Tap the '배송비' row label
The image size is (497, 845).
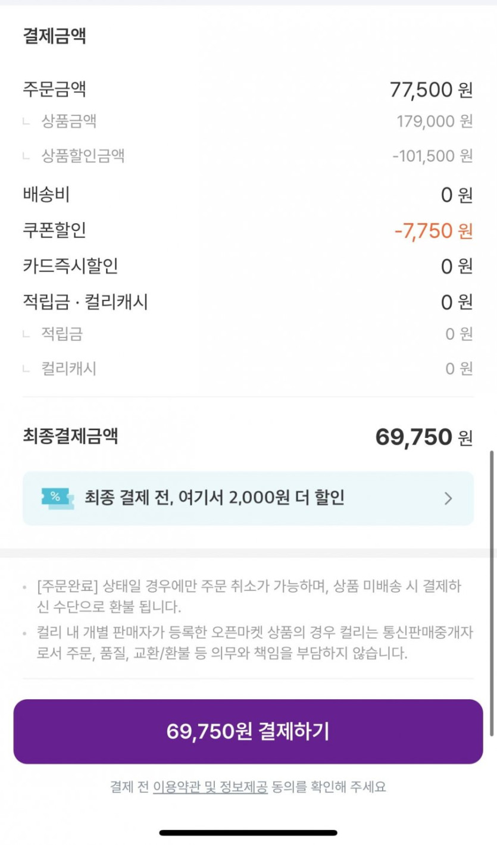[46, 194]
